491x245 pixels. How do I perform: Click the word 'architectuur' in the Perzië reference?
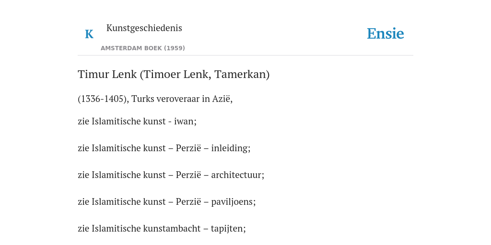click(x=236, y=175)
